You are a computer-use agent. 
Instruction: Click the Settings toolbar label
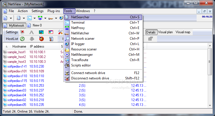pyautogui.click(x=12, y=32)
